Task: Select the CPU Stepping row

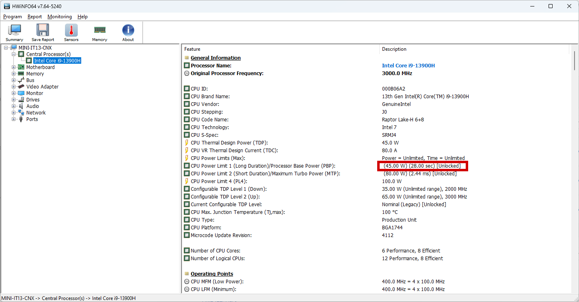Action: point(376,112)
